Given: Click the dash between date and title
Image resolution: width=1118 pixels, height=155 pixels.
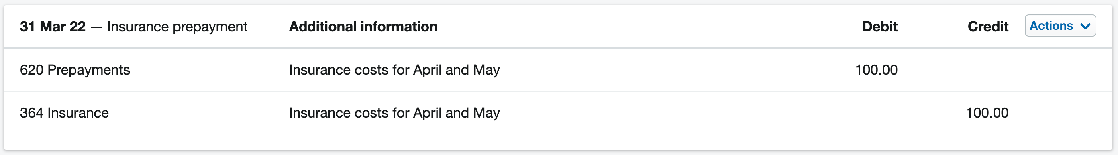Looking at the screenshot, I should [96, 27].
